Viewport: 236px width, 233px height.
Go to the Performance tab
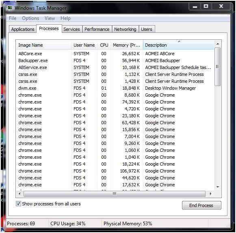97,29
